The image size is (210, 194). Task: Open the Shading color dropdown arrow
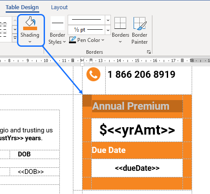[30, 42]
